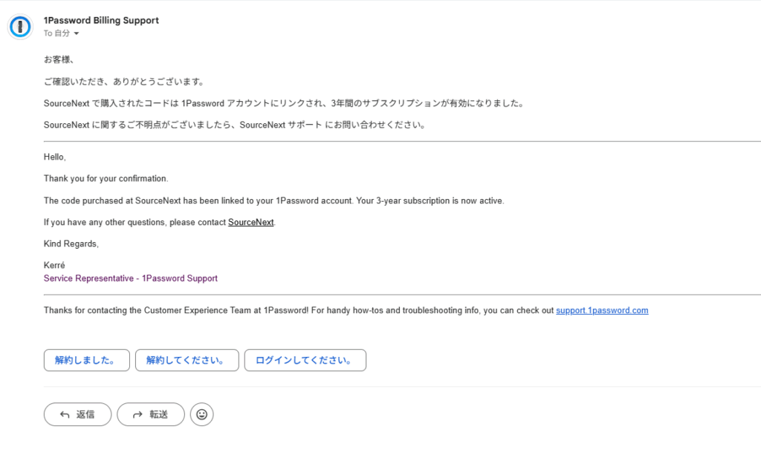Viewport: 761px width, 464px height.
Task: Click the forward arrow icon
Action: click(x=137, y=414)
